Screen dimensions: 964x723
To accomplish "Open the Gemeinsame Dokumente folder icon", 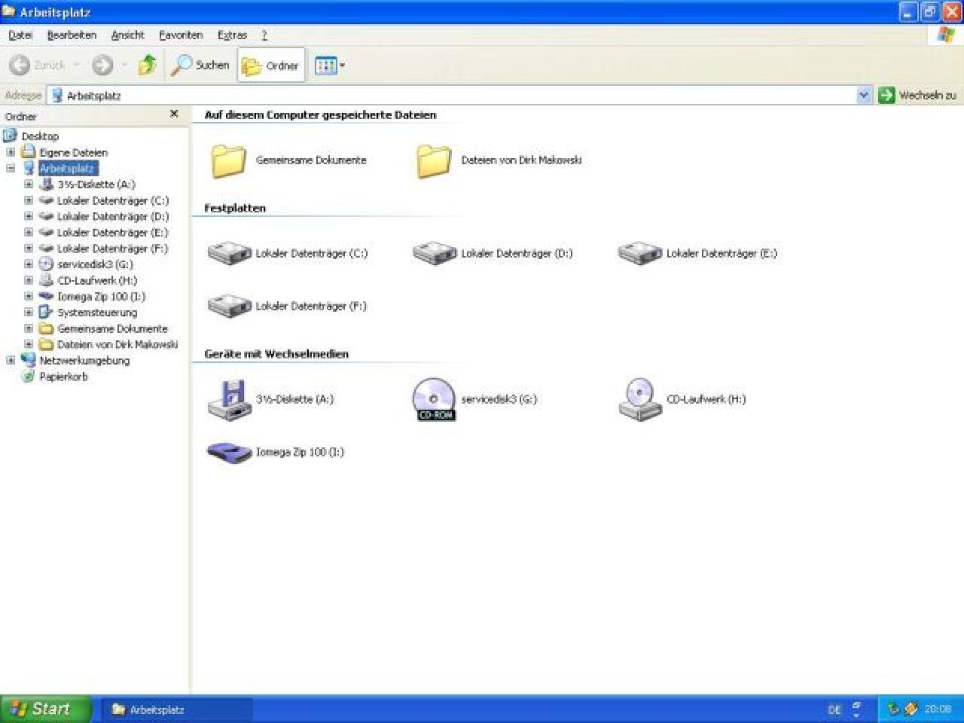I will tap(228, 160).
